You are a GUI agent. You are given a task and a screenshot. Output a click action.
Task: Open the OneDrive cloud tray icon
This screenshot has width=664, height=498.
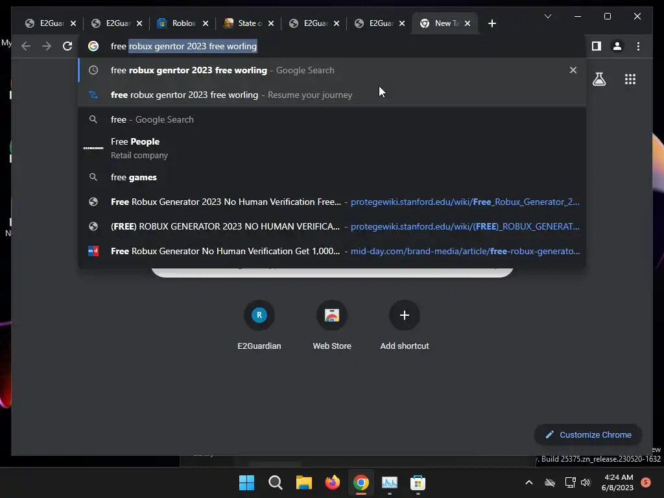click(550, 482)
